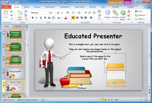Switch to the Animations tab
This screenshot has width=152, height=103.
[x=65, y=7]
